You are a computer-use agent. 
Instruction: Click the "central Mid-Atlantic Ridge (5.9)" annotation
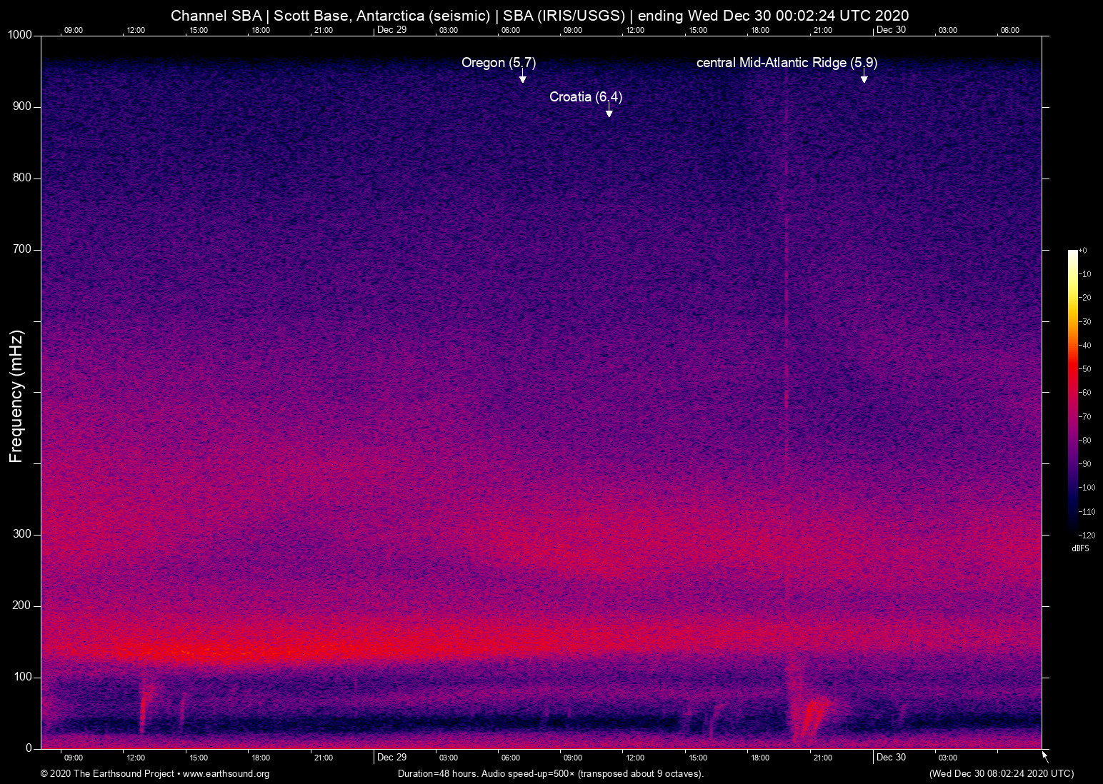pos(787,63)
